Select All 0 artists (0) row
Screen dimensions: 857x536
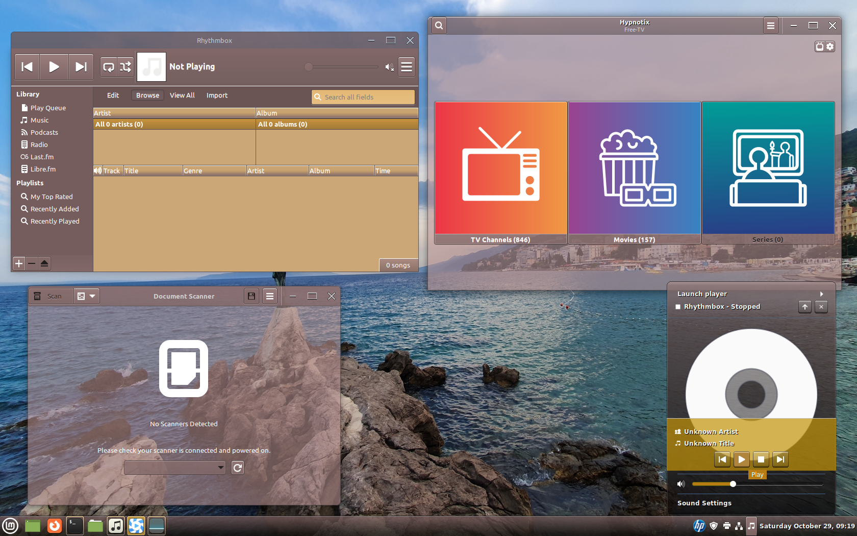(x=174, y=124)
